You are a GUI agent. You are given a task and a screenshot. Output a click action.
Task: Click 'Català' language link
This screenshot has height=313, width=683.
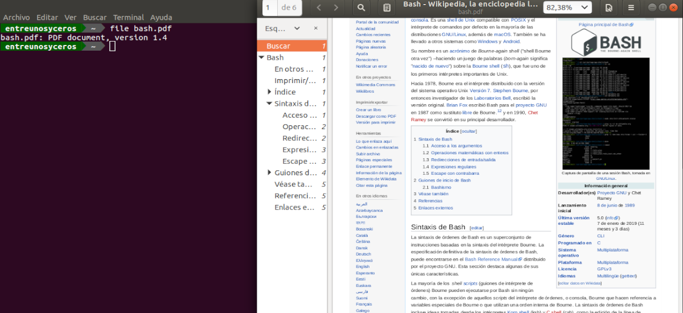coord(362,235)
